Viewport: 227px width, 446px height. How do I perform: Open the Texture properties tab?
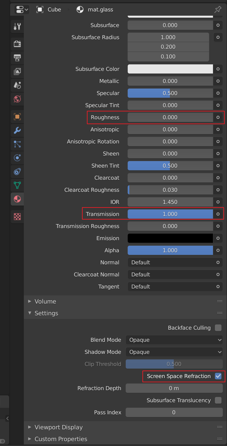click(17, 216)
